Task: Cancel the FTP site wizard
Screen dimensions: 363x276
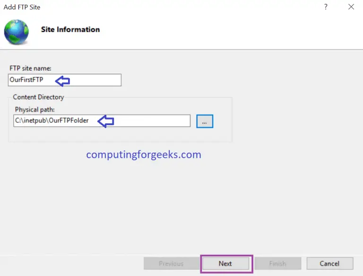Action: pos(329,263)
